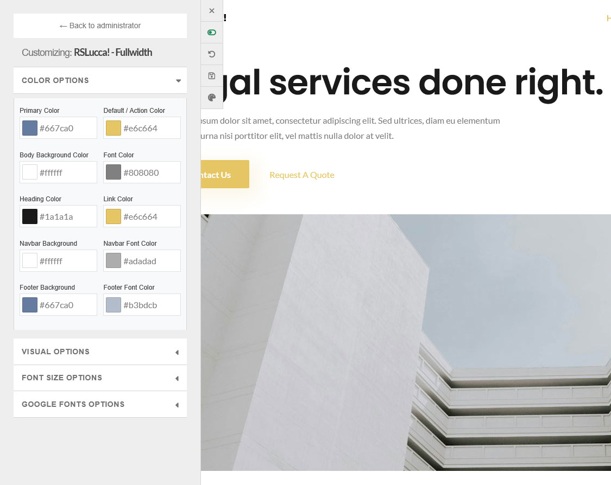Close the customizer panel with X icon
Screen dimensions: 611x485
click(x=212, y=11)
